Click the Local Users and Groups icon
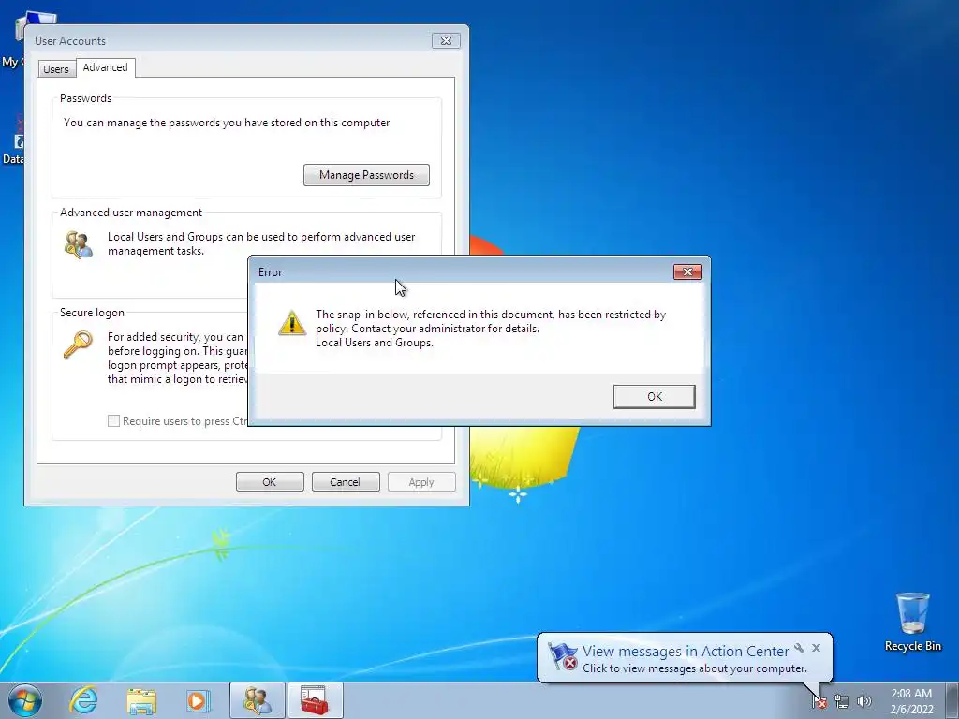959x719 pixels. click(79, 244)
